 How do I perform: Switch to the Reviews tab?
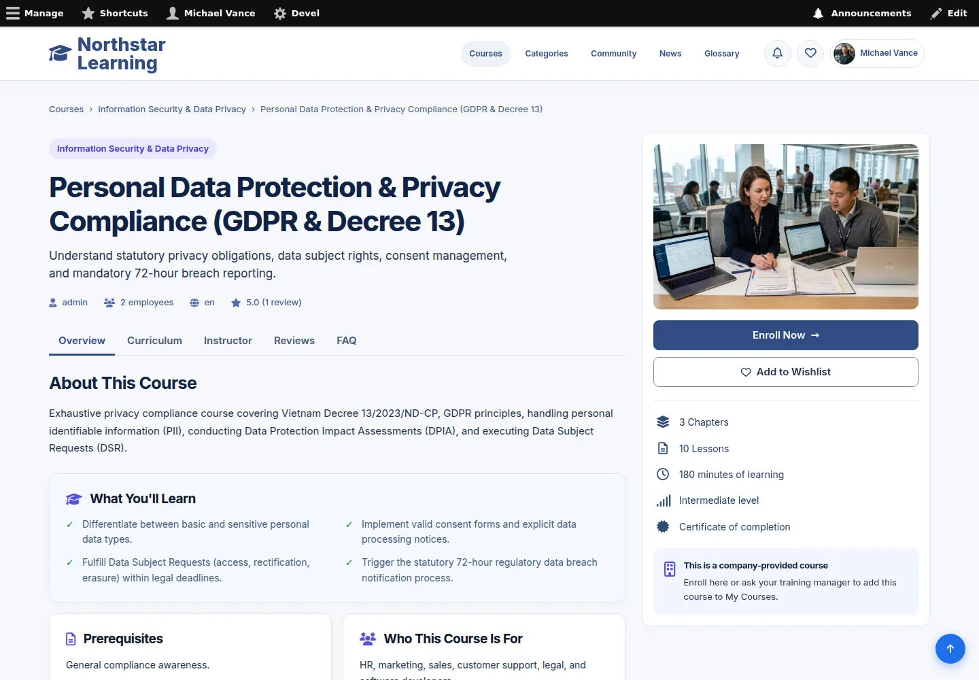(294, 341)
